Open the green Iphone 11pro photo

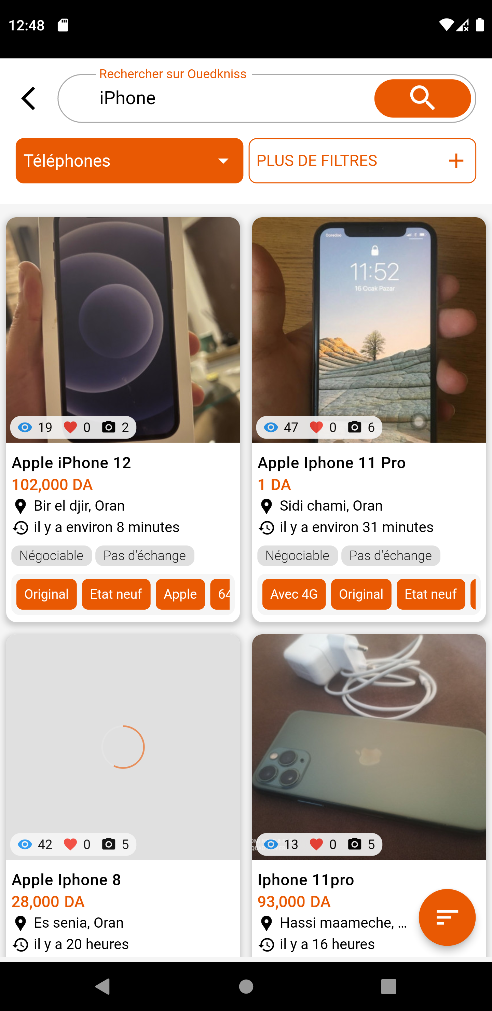(369, 747)
